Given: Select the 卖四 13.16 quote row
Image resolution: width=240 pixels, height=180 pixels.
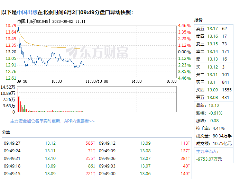Looking at the screenshot, I should click(213, 36).
